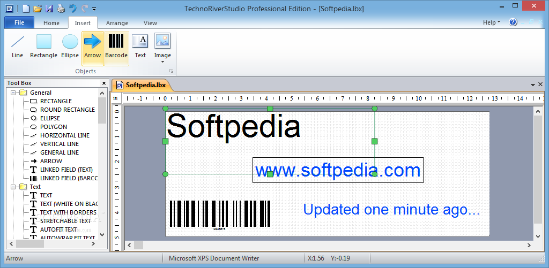Image resolution: width=549 pixels, height=268 pixels.
Task: Collapse the General folder in Tool Box
Action: [13, 93]
